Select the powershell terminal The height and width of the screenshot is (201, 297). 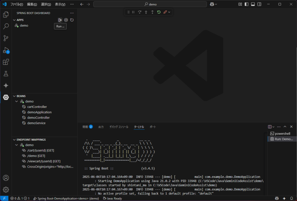coord(282,133)
